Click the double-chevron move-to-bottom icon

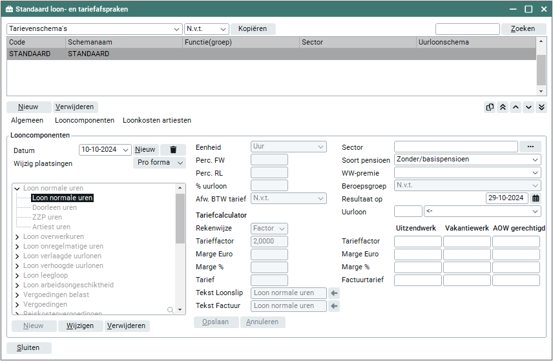[x=541, y=107]
